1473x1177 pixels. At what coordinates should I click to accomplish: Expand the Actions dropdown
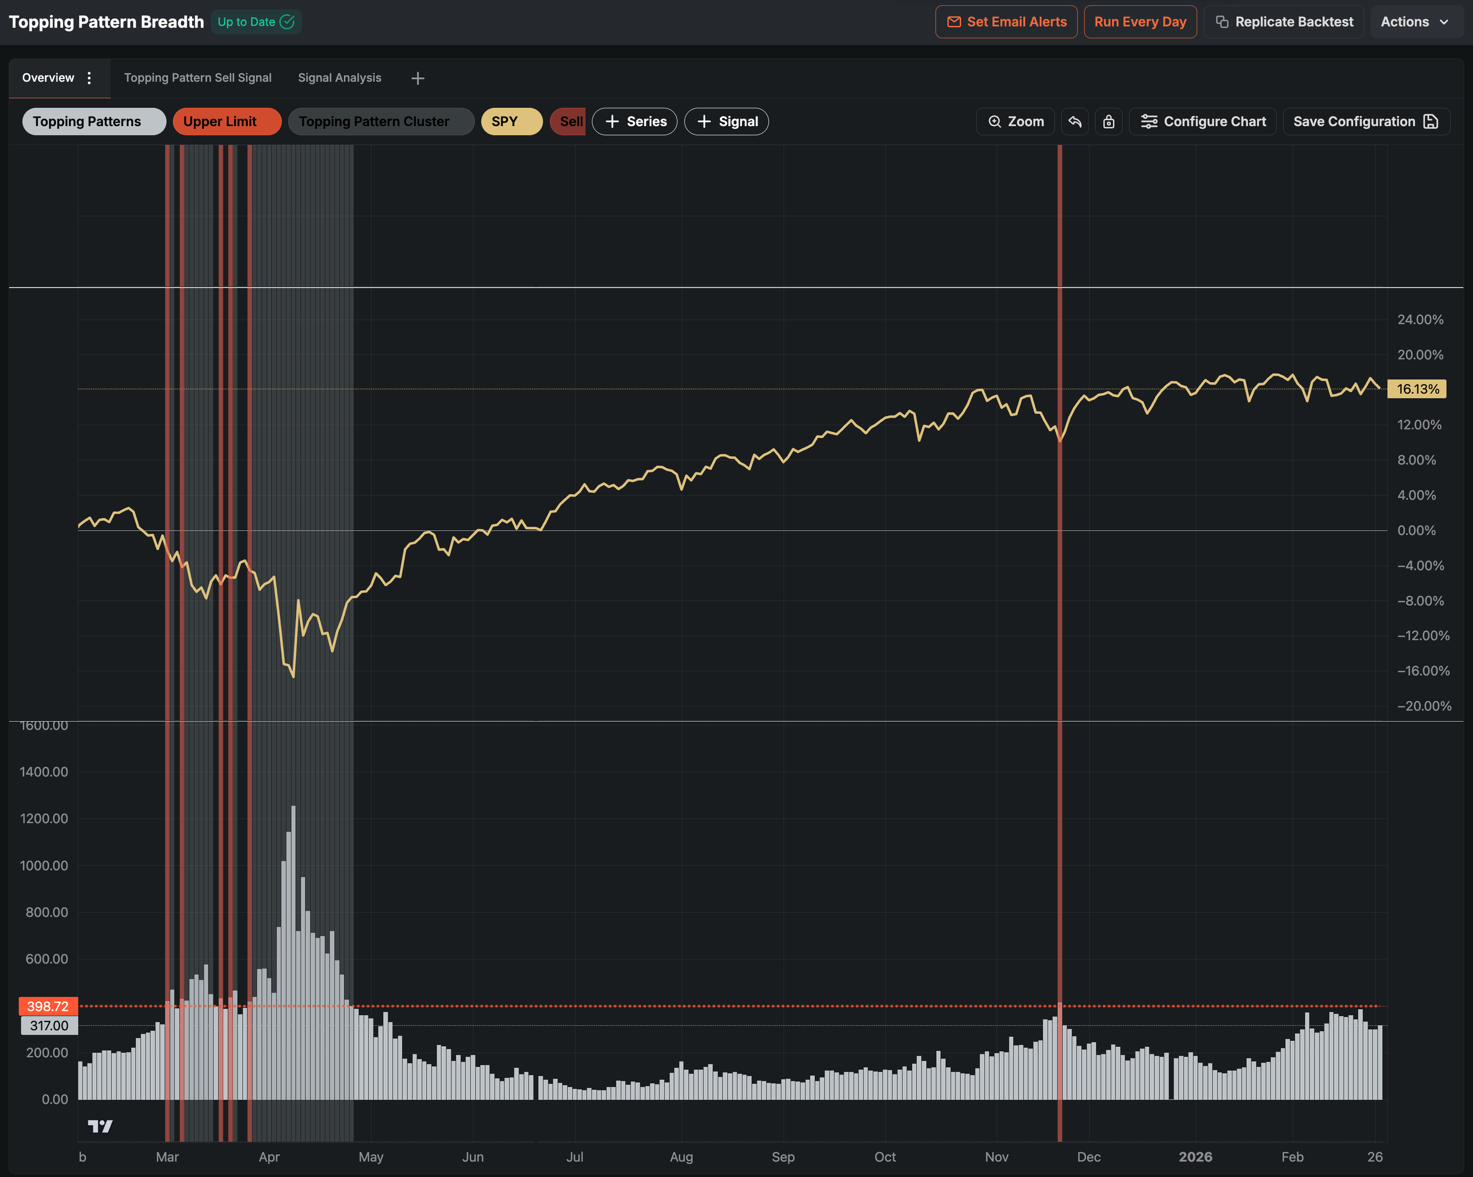tap(1414, 22)
